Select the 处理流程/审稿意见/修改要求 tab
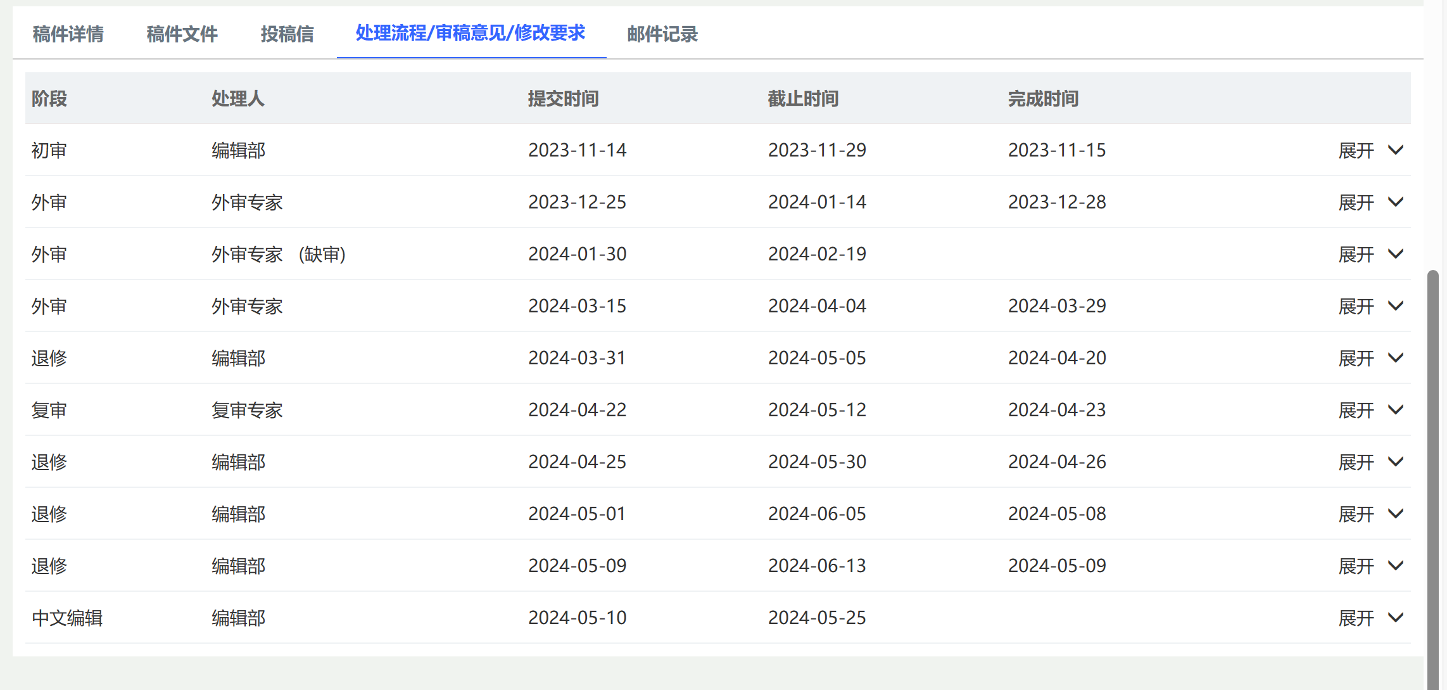The height and width of the screenshot is (690, 1447). point(471,33)
